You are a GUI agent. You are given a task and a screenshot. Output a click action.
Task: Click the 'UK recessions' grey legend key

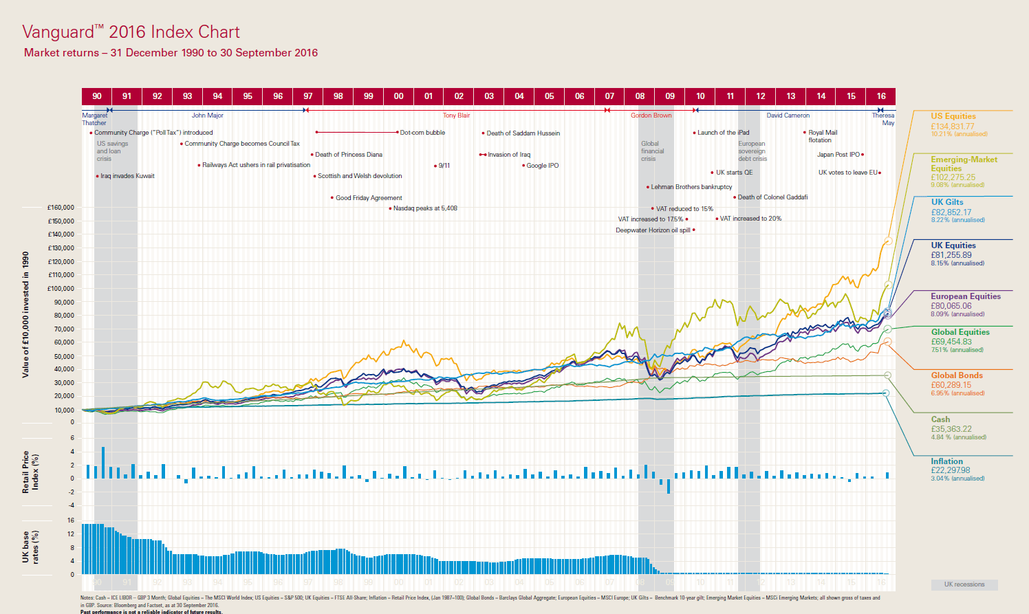click(964, 584)
